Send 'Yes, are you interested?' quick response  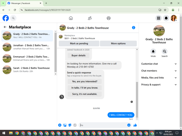(84, 82)
